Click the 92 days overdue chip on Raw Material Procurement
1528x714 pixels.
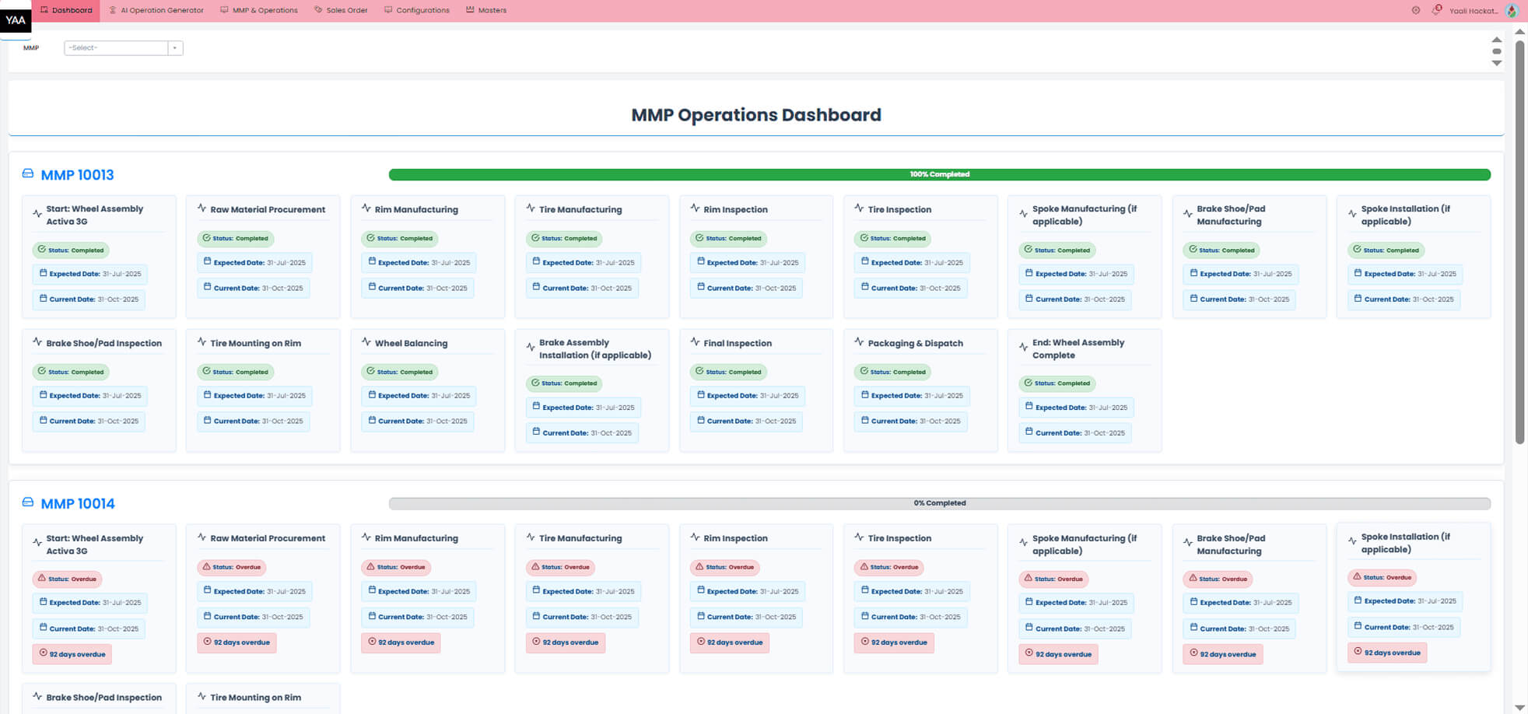coord(237,642)
